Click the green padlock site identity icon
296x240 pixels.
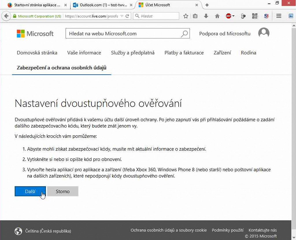pyautogui.click(x=14, y=16)
